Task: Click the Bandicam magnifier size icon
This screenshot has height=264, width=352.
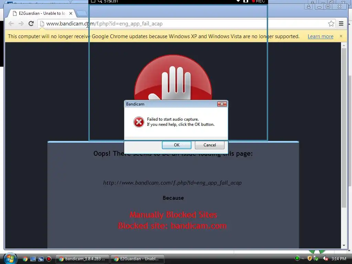Action: point(100,1)
